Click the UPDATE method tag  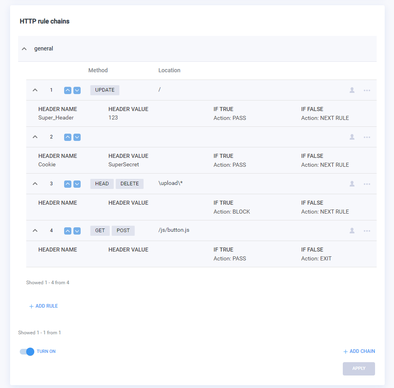[105, 90]
